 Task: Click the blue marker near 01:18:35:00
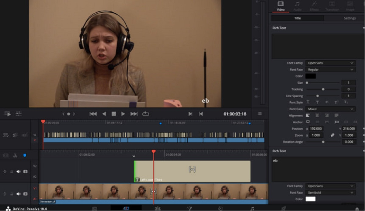click(161, 123)
